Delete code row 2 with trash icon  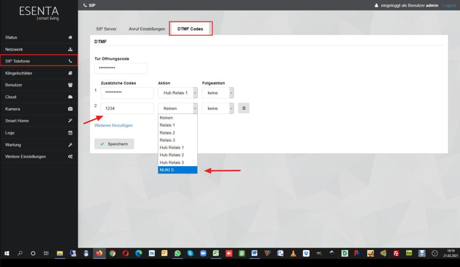[244, 108]
